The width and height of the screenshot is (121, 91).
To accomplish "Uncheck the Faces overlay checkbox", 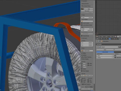I will [x=82, y=63].
